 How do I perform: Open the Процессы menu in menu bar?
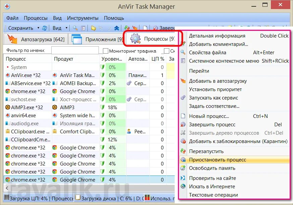pyautogui.click(x=36, y=18)
